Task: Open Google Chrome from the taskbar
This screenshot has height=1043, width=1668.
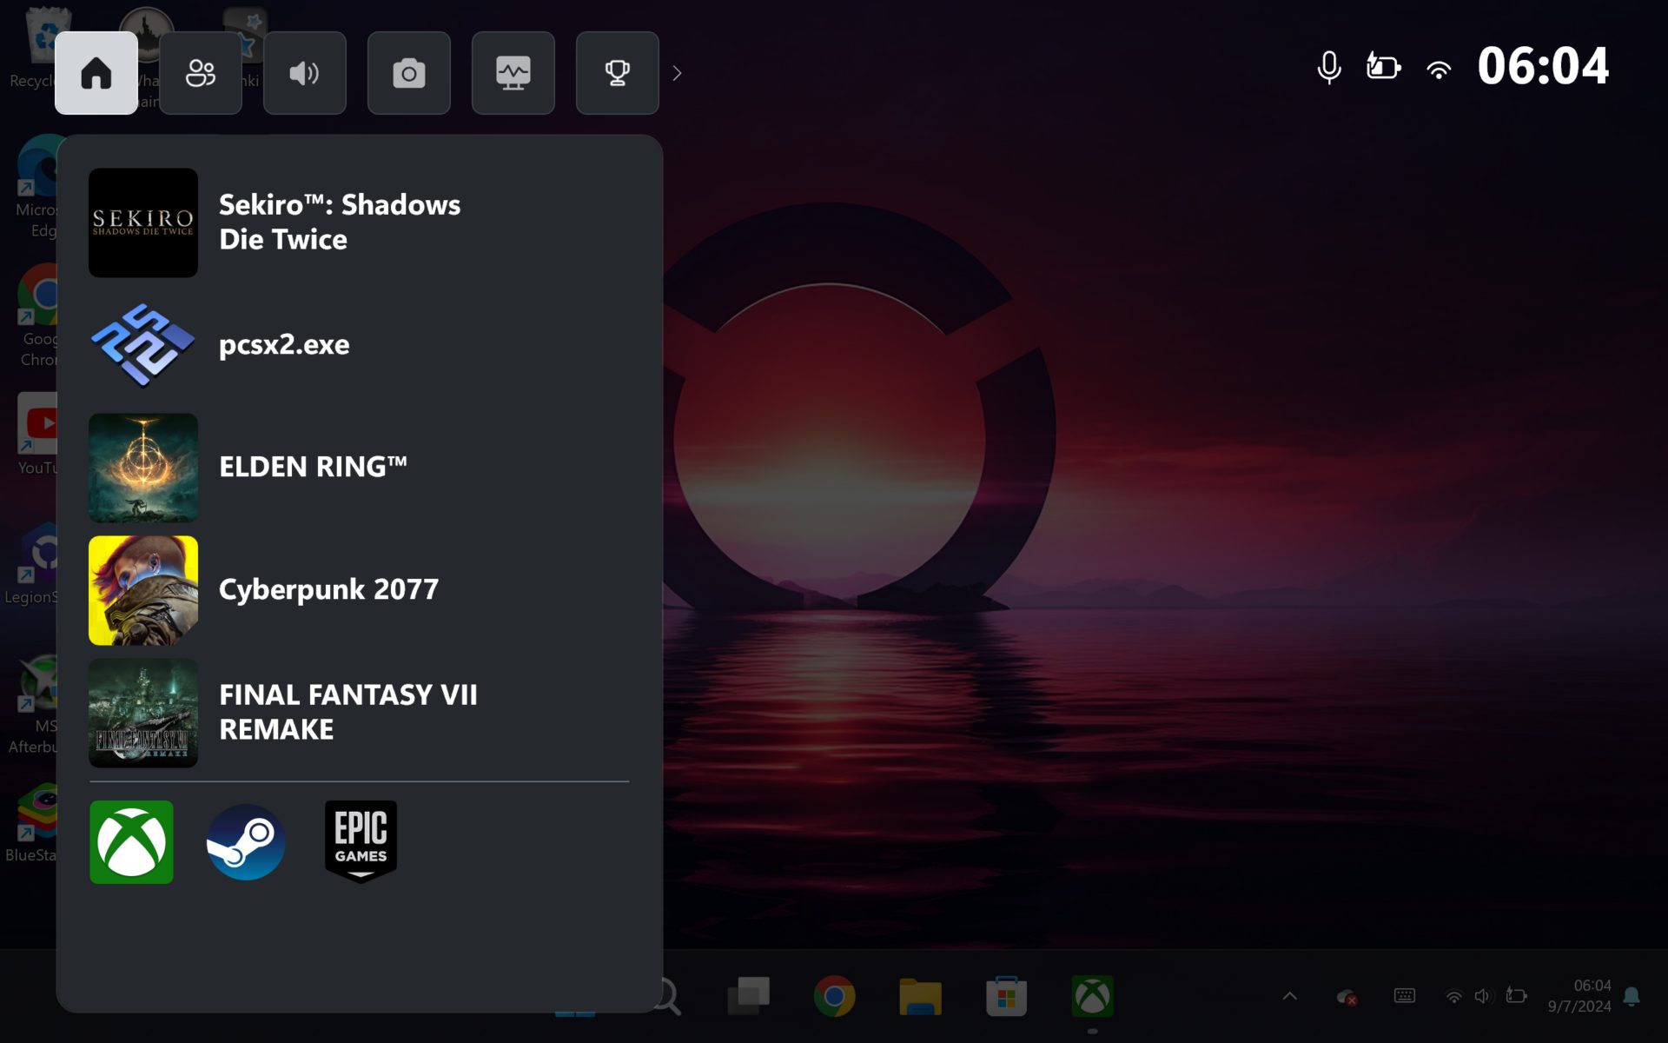Action: pyautogui.click(x=834, y=996)
